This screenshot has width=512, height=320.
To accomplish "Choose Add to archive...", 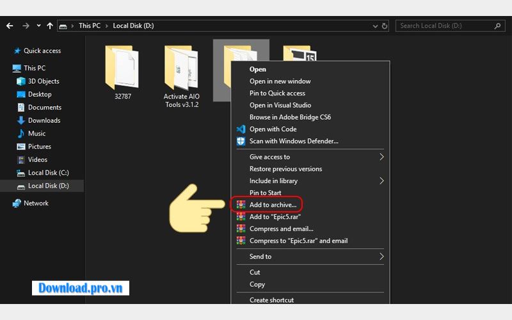I will point(273,205).
